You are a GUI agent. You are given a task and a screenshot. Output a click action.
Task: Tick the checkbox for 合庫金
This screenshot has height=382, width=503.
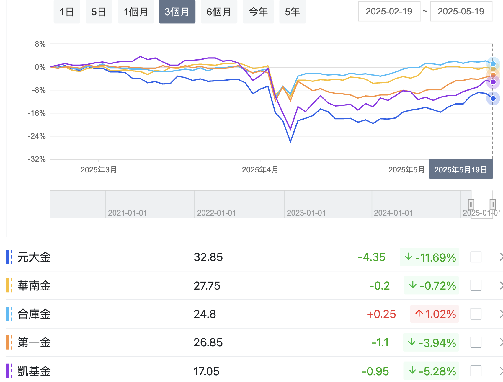(476, 314)
